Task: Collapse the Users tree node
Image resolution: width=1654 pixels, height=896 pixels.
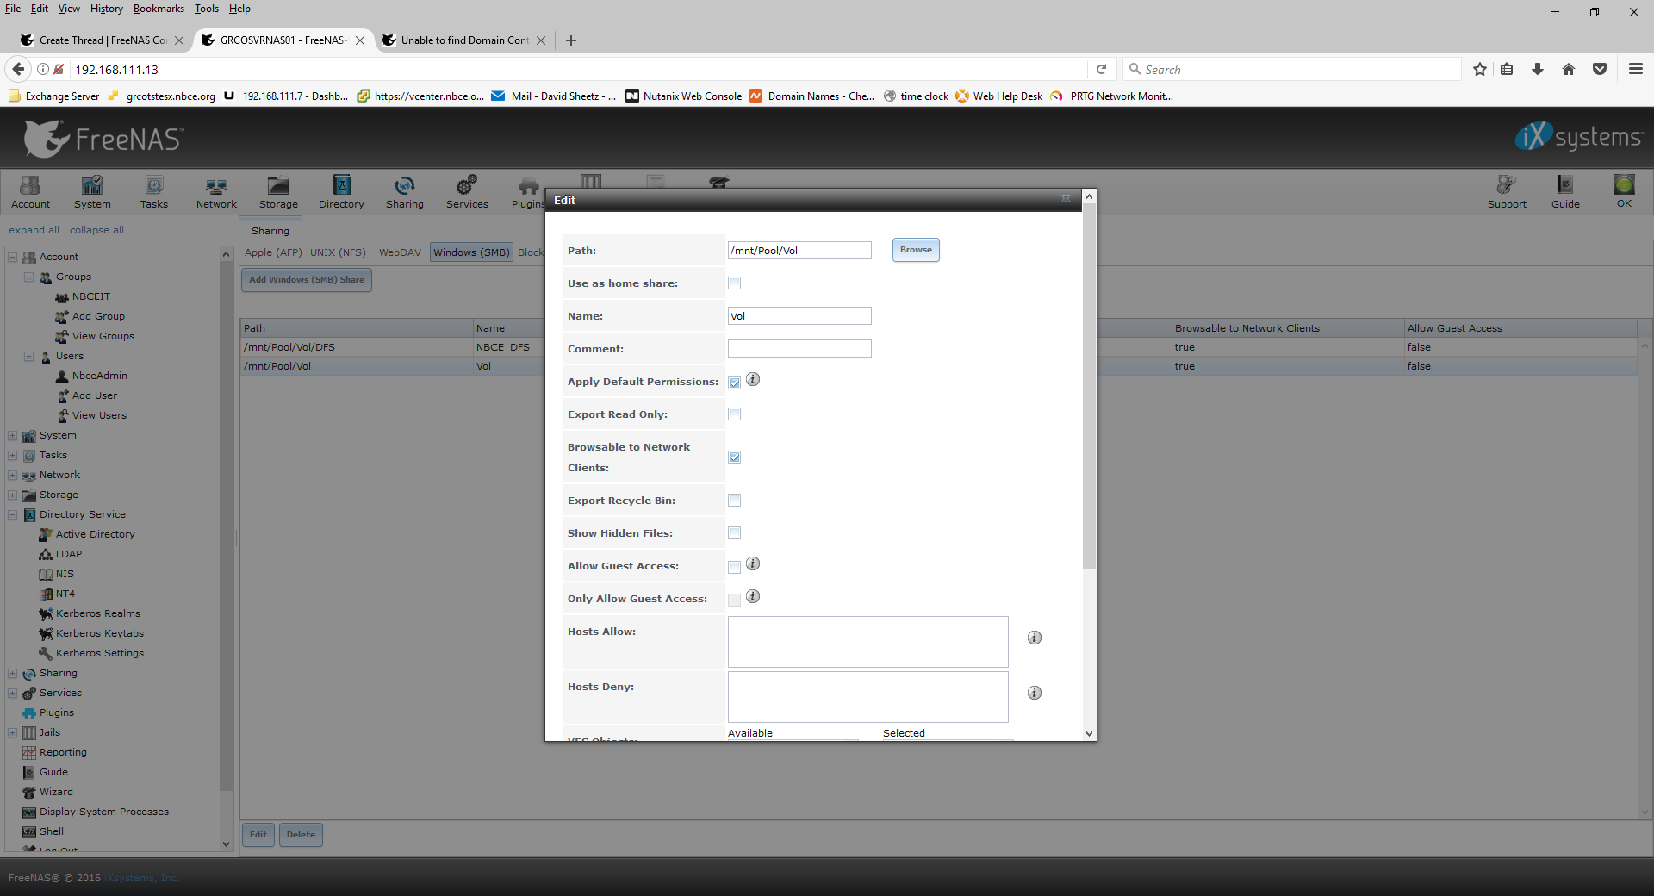Action: tap(29, 356)
